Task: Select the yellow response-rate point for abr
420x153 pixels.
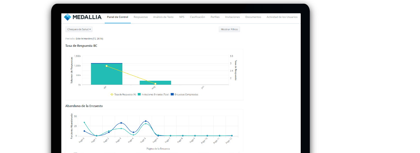Action: [107, 66]
